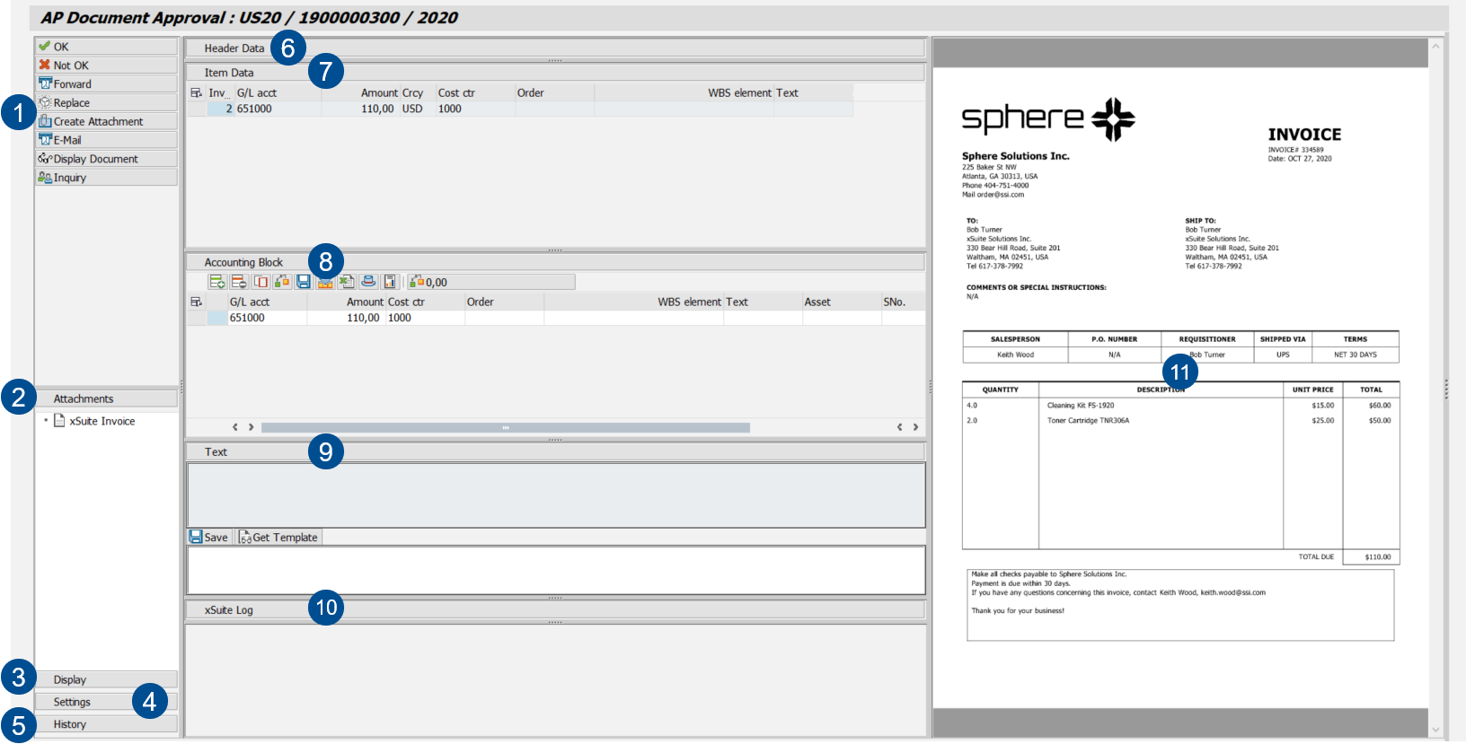The image size is (1466, 744).
Task: Click the Get Template icon
Action: point(244,537)
